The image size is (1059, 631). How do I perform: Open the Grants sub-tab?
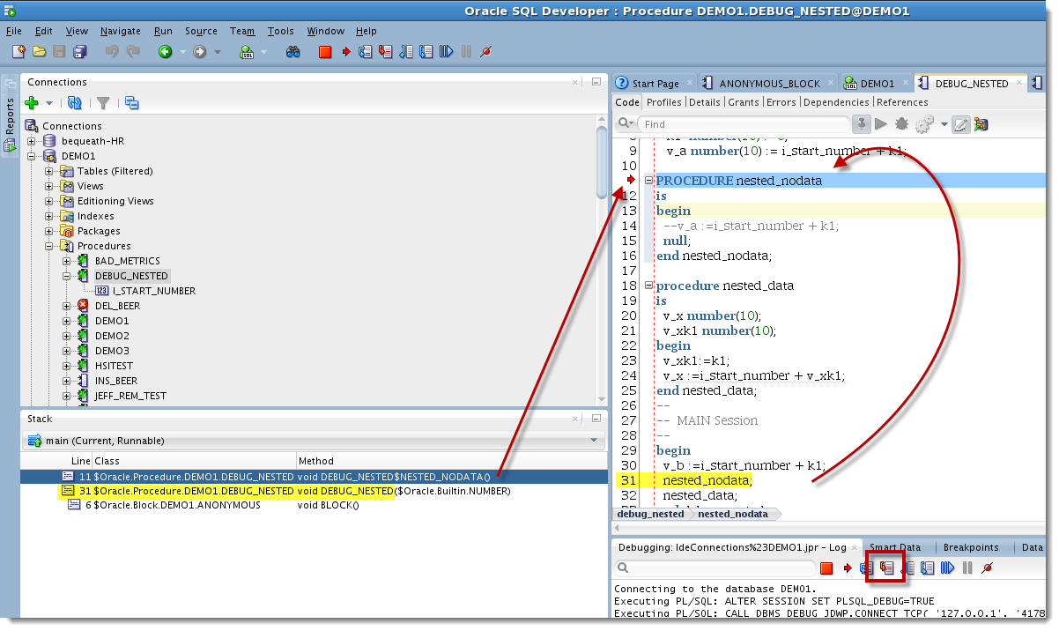743,102
